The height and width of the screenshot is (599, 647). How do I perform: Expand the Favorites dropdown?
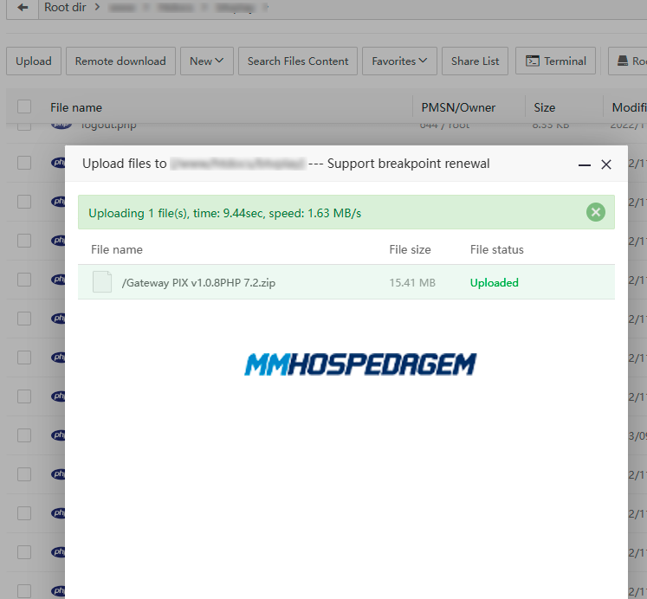tap(399, 61)
